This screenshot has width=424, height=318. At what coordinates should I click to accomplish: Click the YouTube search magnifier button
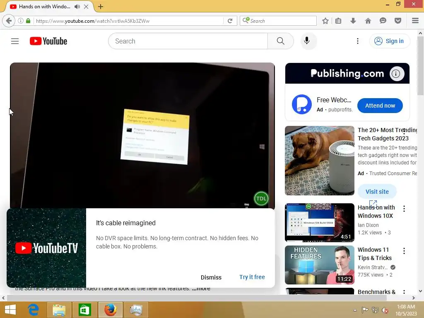point(280,41)
